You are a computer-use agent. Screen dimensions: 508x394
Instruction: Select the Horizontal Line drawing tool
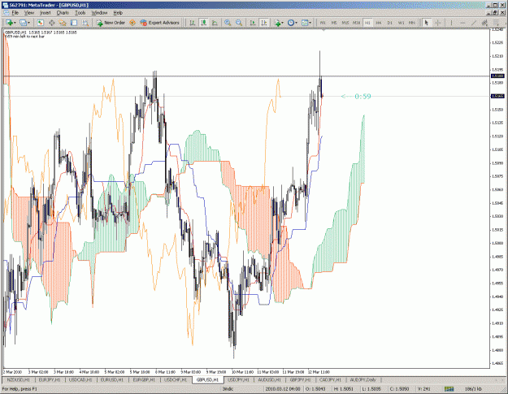coord(462,23)
